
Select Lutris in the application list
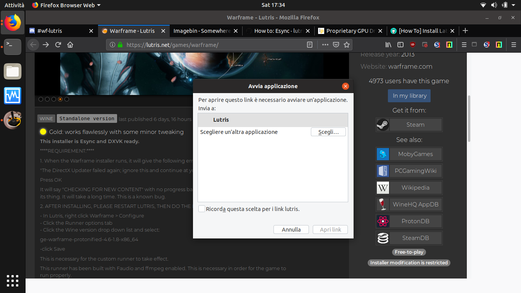[x=273, y=120]
